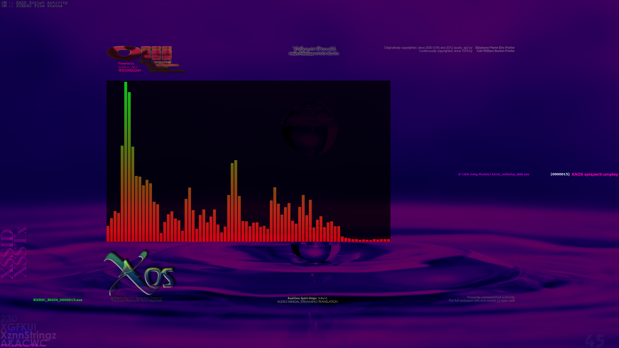Click the vertical XSSID XSSTx watermark
Viewport: 619px width, 348px height.
pyautogui.click(x=14, y=253)
